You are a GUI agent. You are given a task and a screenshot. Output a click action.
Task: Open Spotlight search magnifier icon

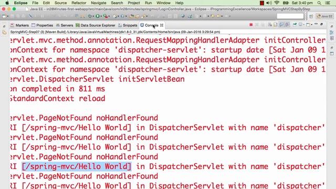[x=319, y=3]
